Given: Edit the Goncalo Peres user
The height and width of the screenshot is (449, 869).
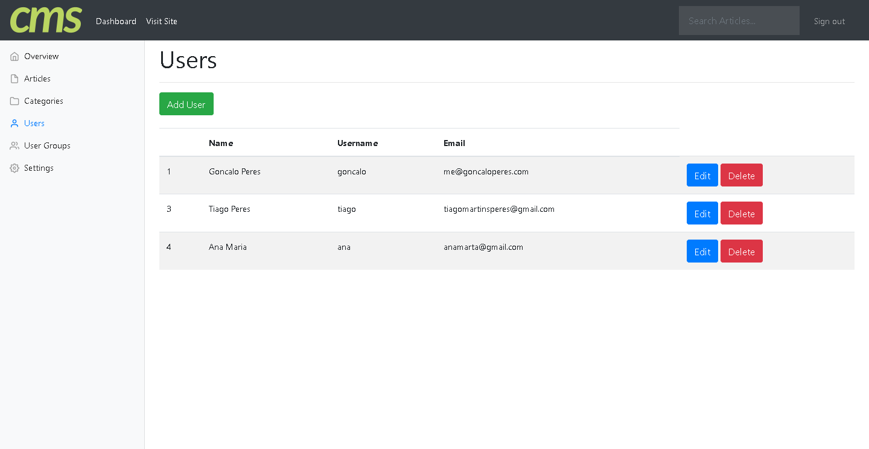Looking at the screenshot, I should pos(702,176).
